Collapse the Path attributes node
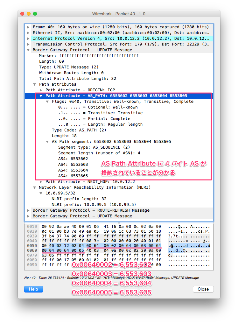The width and height of the screenshot is (238, 324). [x=34, y=84]
